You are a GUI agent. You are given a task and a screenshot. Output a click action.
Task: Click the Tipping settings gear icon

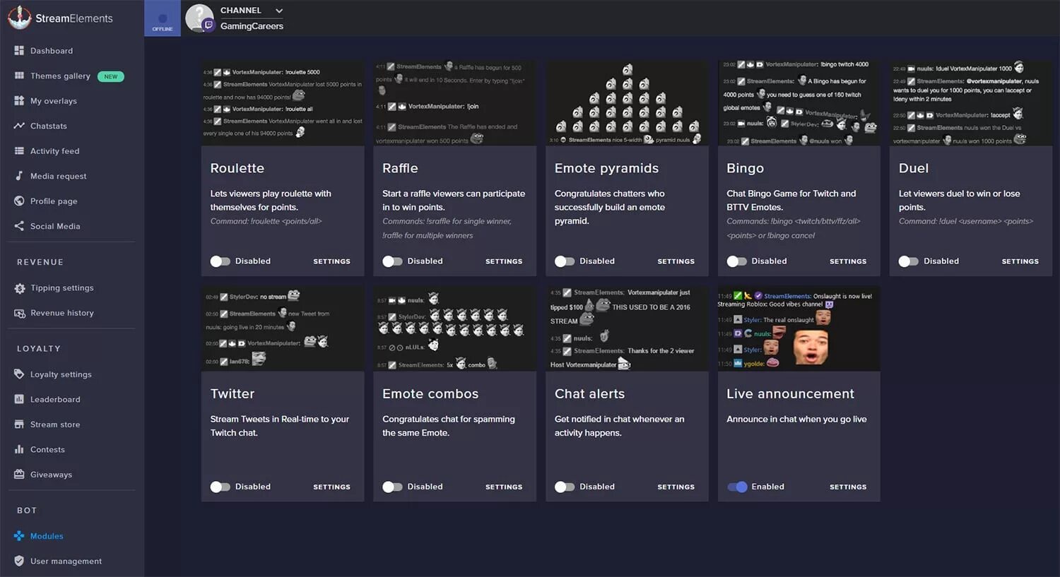coord(19,288)
